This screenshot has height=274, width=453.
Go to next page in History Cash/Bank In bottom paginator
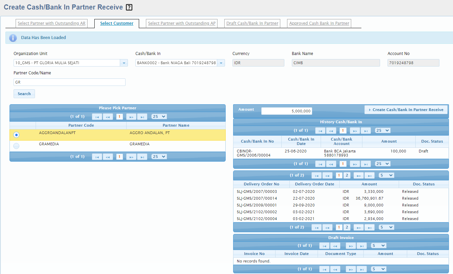(355, 164)
